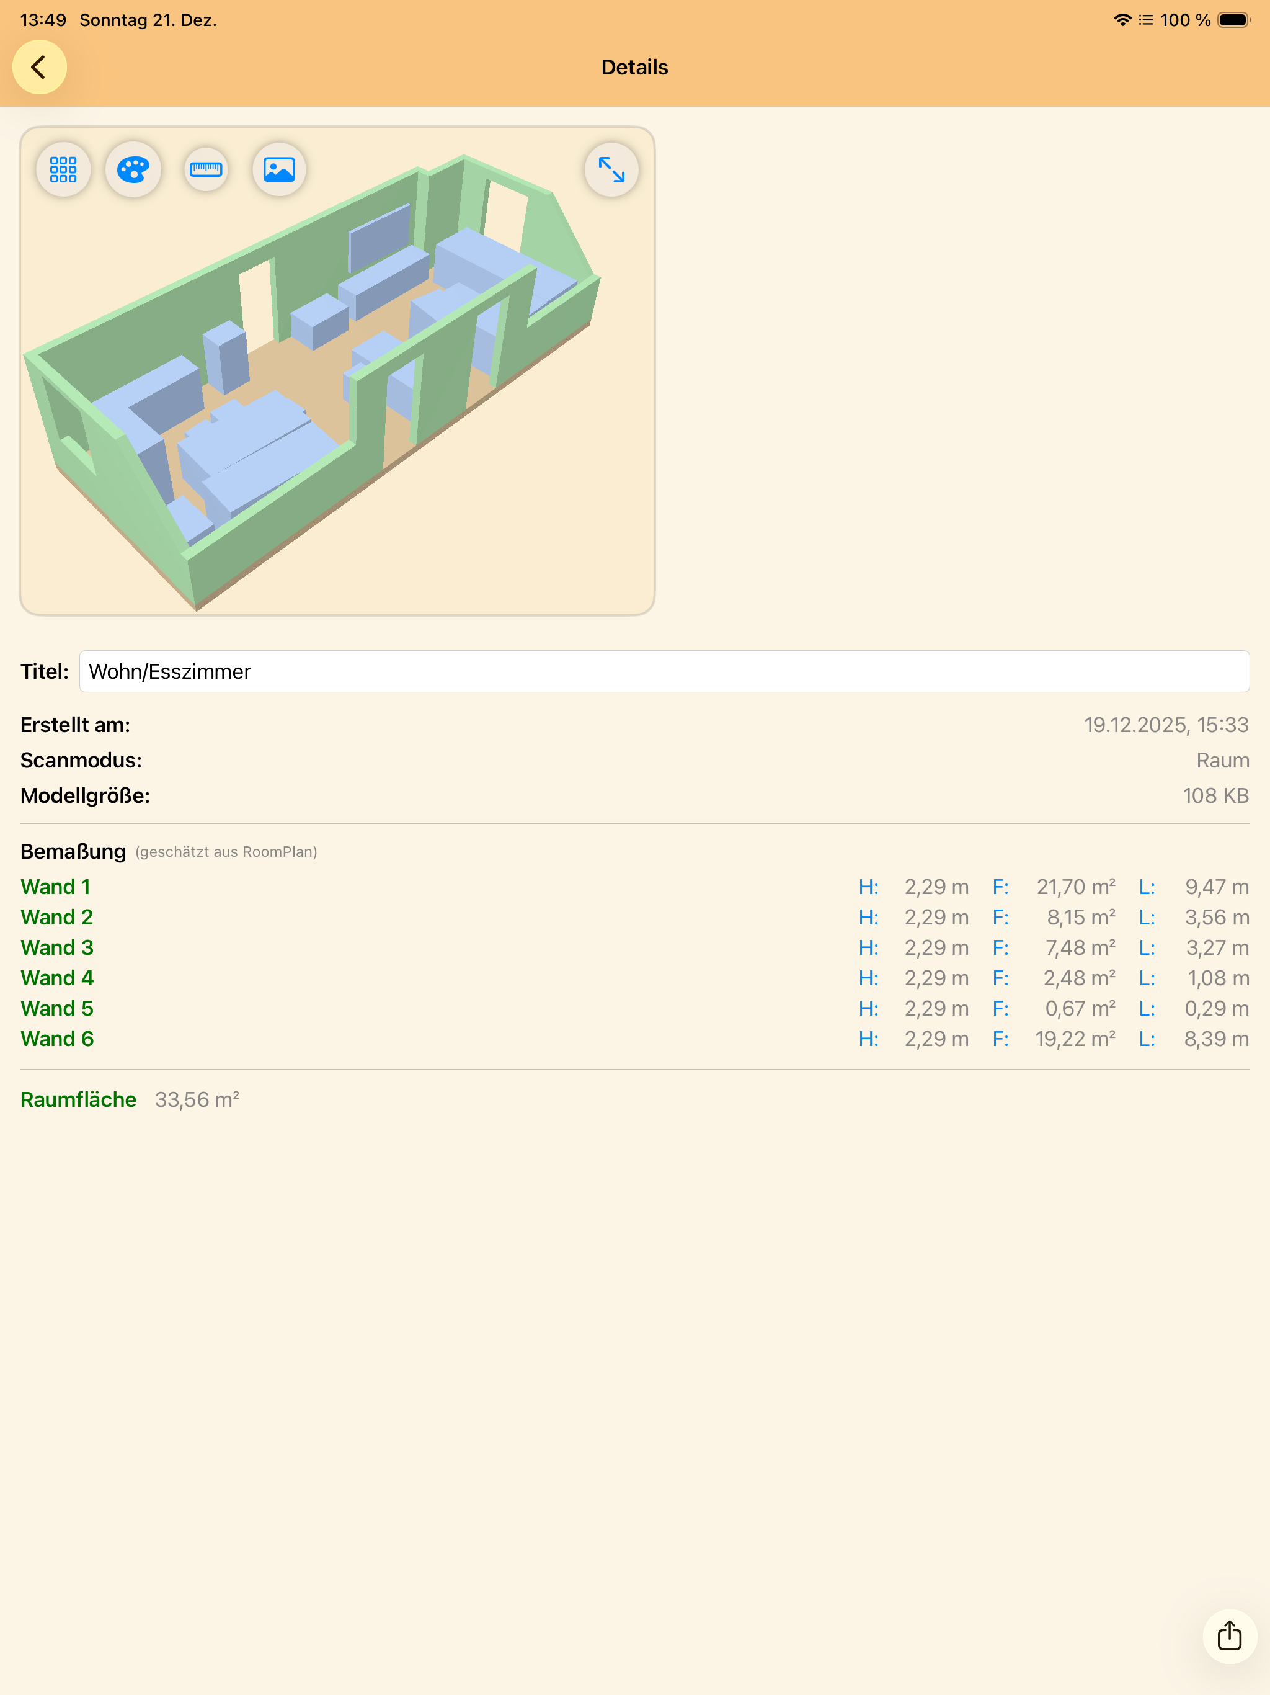
Task: Tap the status bar time 13:49
Action: (43, 20)
